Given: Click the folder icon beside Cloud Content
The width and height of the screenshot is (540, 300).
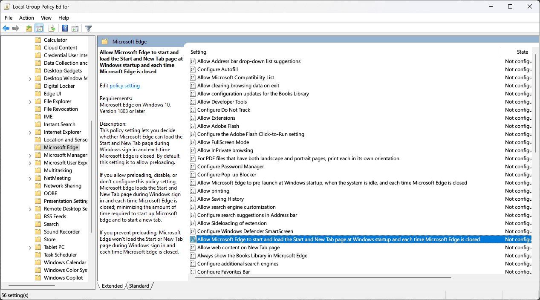Looking at the screenshot, I should pyautogui.click(x=38, y=48).
